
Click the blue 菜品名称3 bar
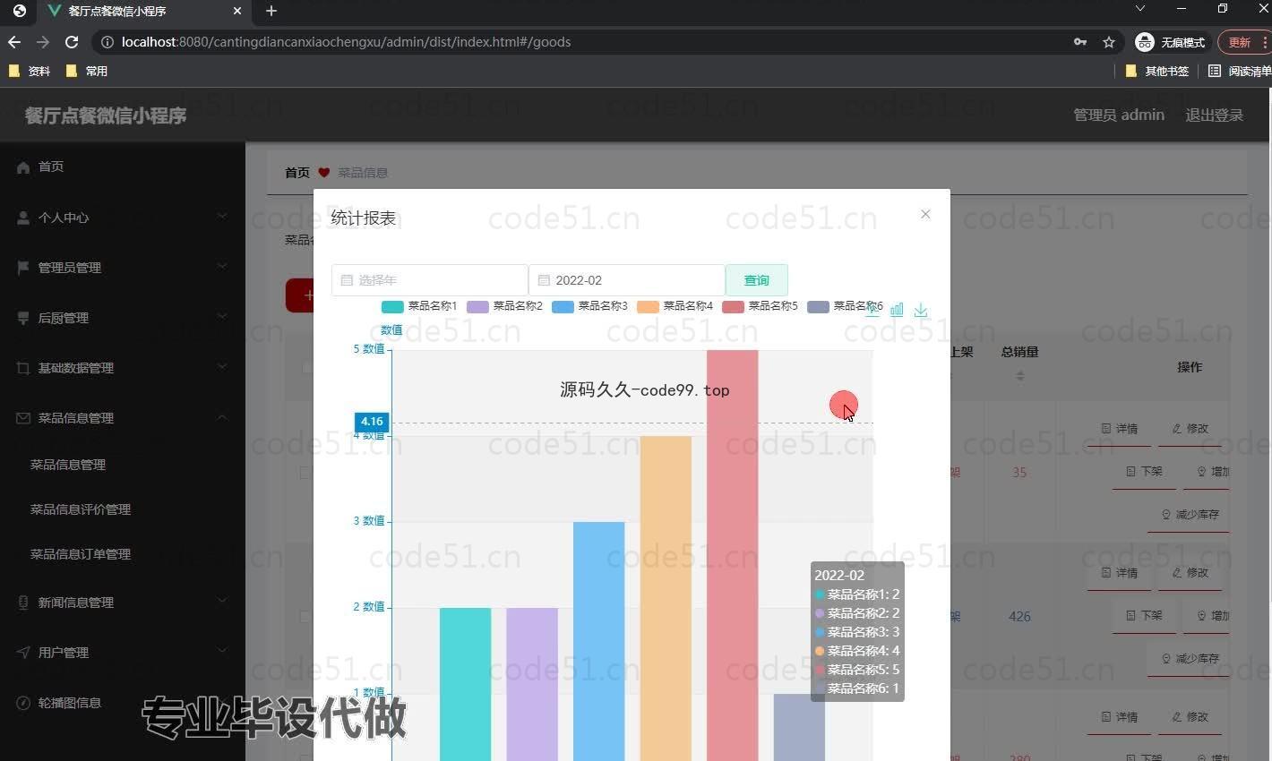click(599, 641)
